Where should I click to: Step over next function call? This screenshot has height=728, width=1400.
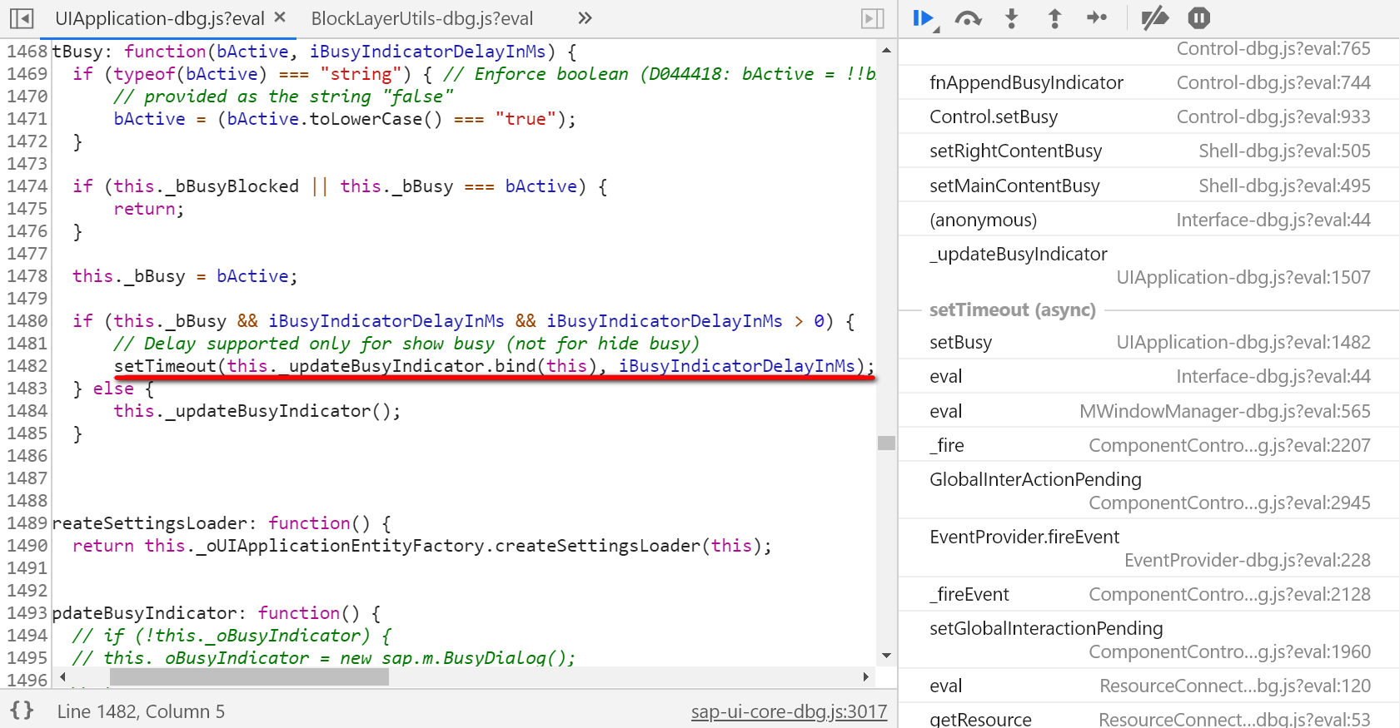(968, 18)
